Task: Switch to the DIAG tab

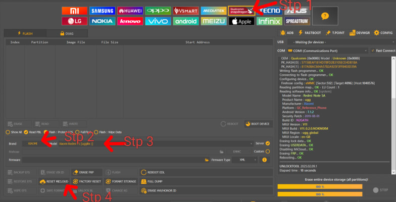Action: click(67, 33)
